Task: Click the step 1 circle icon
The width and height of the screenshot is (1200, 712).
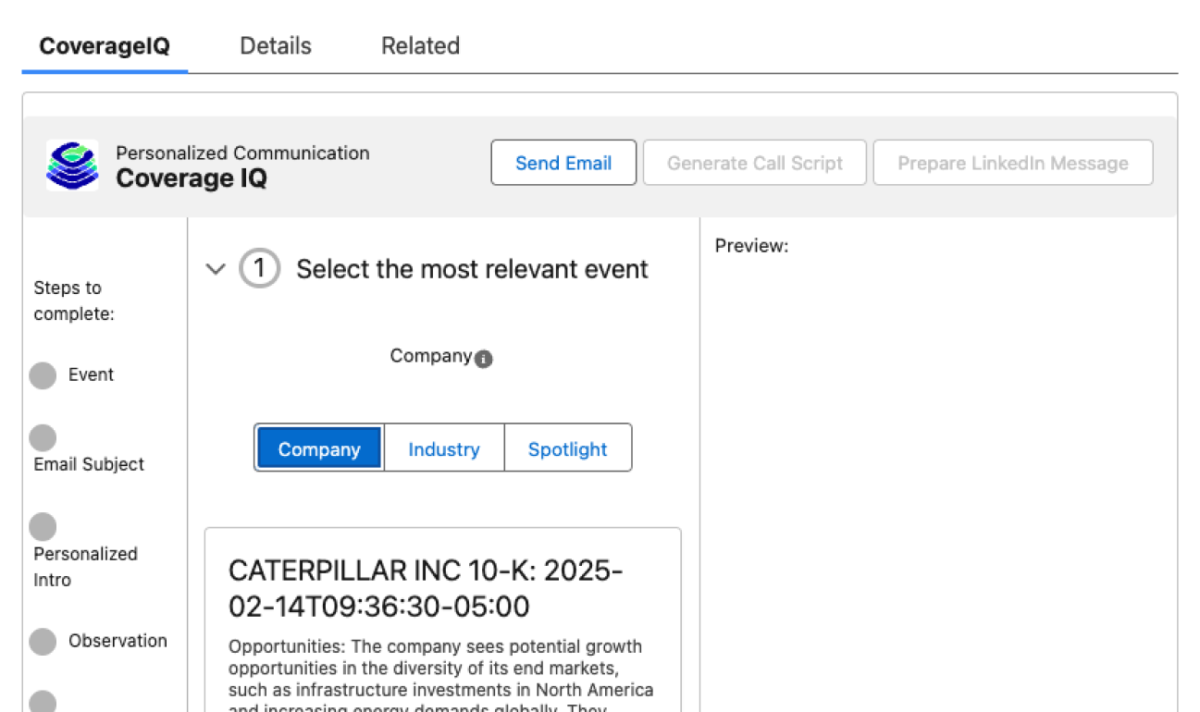Action: [260, 269]
